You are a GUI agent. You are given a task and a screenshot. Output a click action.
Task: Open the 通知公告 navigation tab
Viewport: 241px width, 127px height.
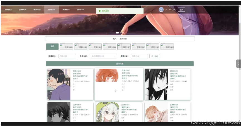coord(81,10)
